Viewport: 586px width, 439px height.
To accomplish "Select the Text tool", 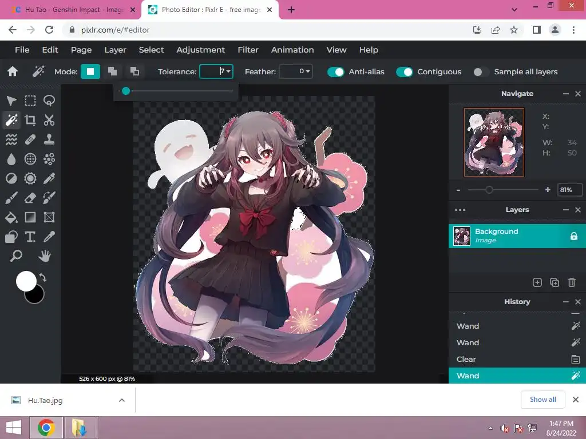I will (x=30, y=237).
